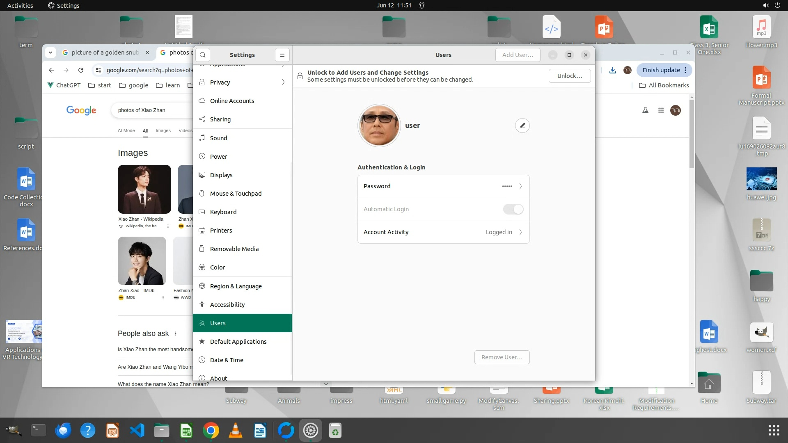The image size is (788, 443).
Task: Open Chrome downloads arrow icon
Action: point(612,70)
